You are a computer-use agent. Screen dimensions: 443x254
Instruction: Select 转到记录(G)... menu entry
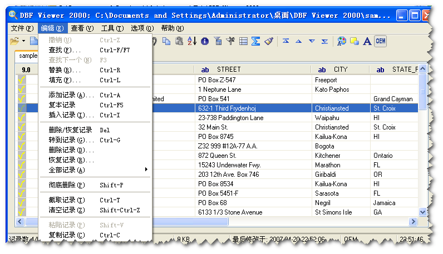pyautogui.click(x=95, y=140)
